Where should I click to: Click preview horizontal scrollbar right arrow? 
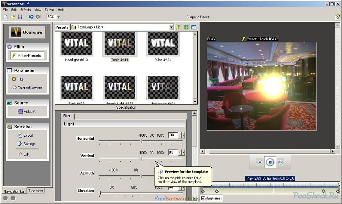[333, 151]
